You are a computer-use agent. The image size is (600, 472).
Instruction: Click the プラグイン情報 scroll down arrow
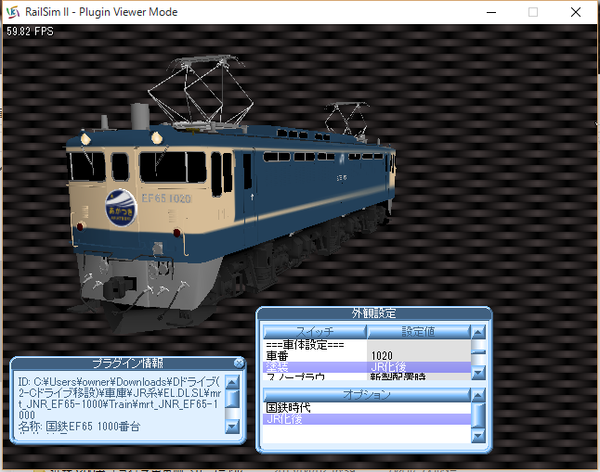pyautogui.click(x=232, y=427)
